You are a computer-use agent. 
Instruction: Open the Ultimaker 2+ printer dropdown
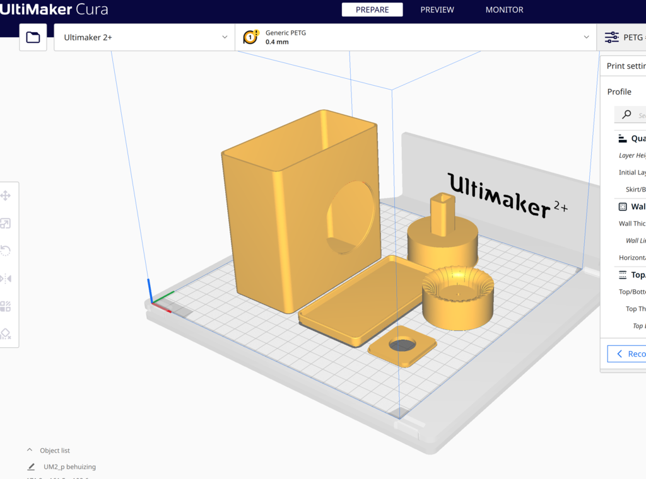[x=144, y=37]
